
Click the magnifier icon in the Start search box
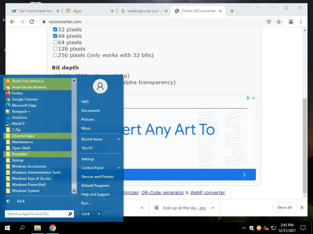(x=70, y=214)
